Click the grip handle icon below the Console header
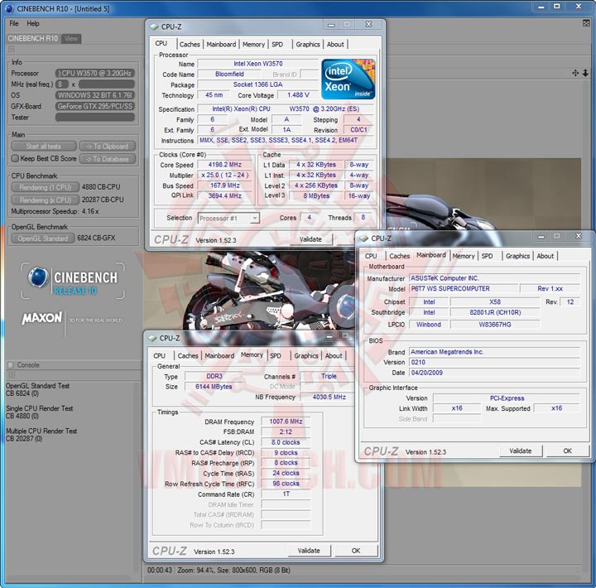 coord(12,375)
